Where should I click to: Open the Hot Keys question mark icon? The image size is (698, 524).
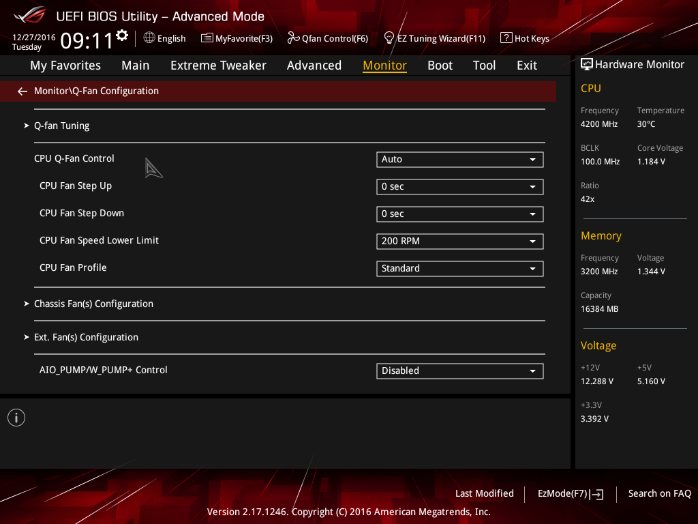pos(506,38)
